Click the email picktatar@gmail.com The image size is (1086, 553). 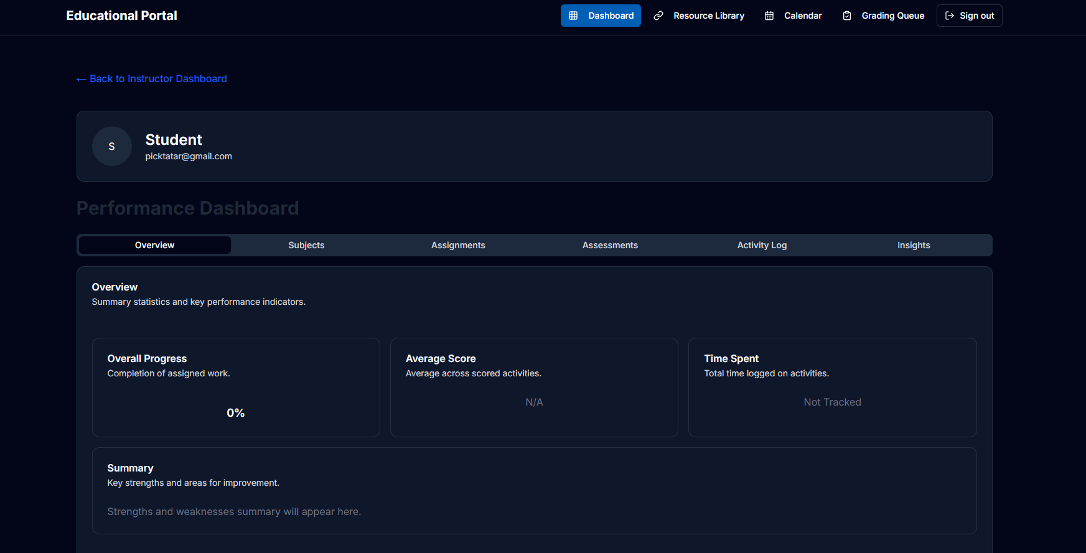[x=189, y=156]
